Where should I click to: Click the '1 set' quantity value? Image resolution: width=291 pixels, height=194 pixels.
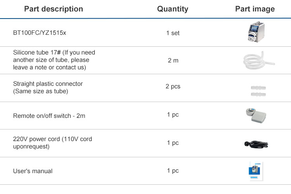coord(173,33)
